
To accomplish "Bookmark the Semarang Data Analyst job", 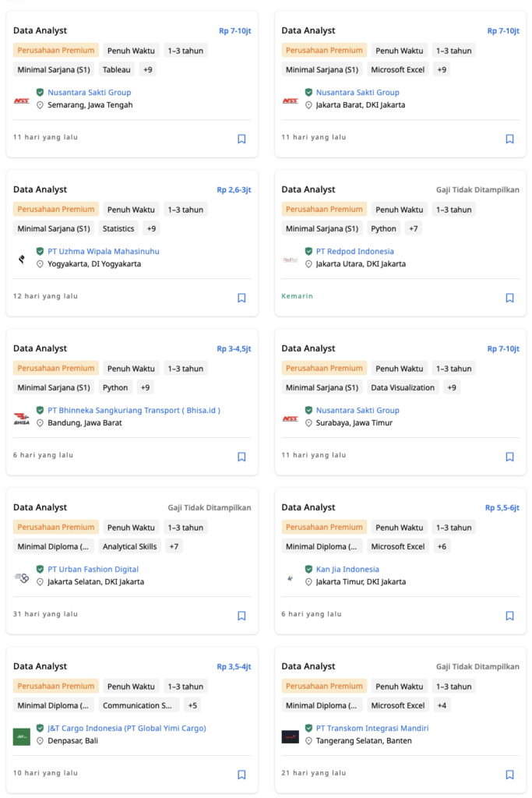I will click(241, 139).
